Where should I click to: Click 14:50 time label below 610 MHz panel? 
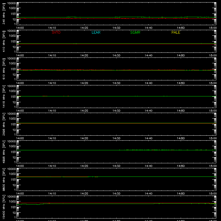coord(181,83)
